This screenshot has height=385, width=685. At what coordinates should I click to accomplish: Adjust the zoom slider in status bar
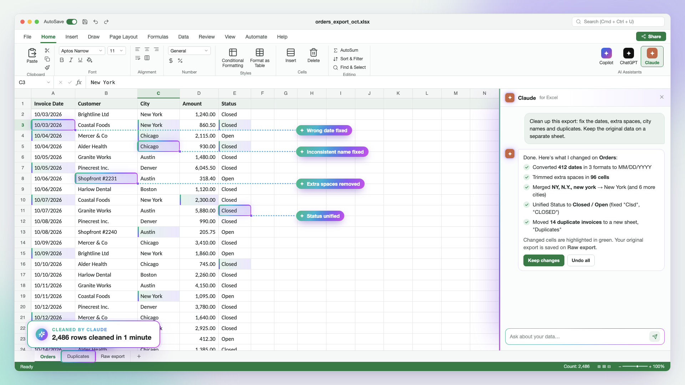pyautogui.click(x=635, y=366)
